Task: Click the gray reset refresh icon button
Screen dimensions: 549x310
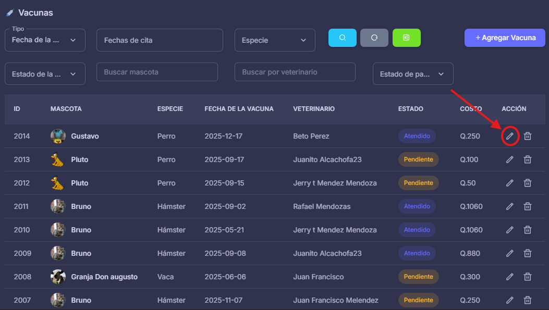Action: 374,38
